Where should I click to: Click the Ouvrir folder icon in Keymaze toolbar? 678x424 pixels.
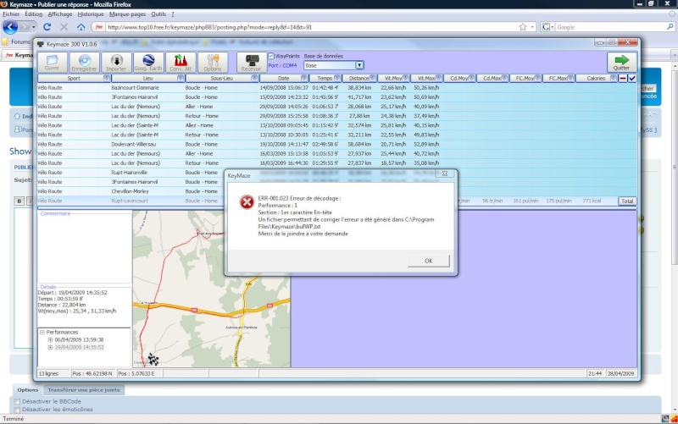pos(53,62)
